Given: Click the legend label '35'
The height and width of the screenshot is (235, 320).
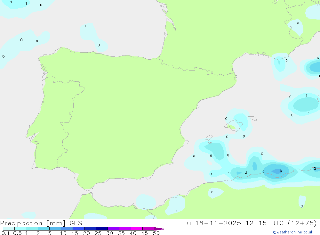Looking at the screenshot, I should pos(121,233).
